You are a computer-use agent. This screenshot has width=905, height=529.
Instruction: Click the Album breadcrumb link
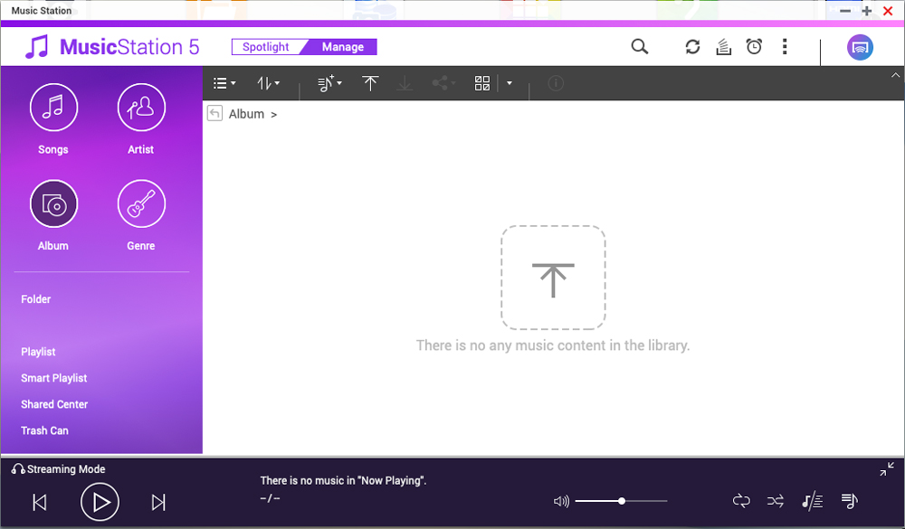pyautogui.click(x=246, y=114)
